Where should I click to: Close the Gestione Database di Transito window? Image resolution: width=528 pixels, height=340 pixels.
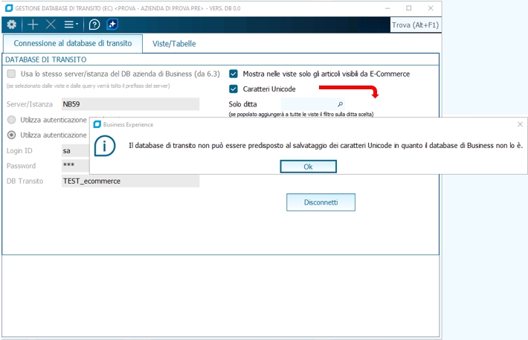point(431,8)
